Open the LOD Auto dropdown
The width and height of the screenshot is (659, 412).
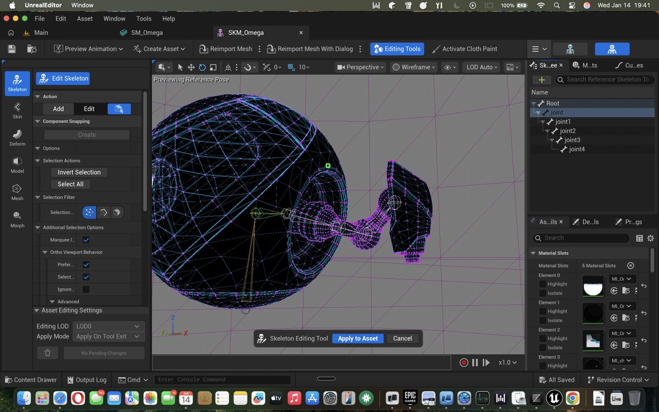[482, 67]
